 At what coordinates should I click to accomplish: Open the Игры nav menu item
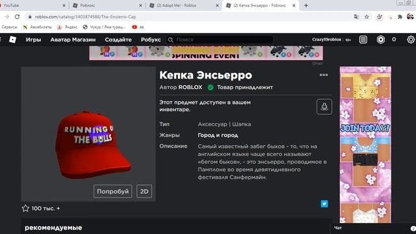(33, 40)
